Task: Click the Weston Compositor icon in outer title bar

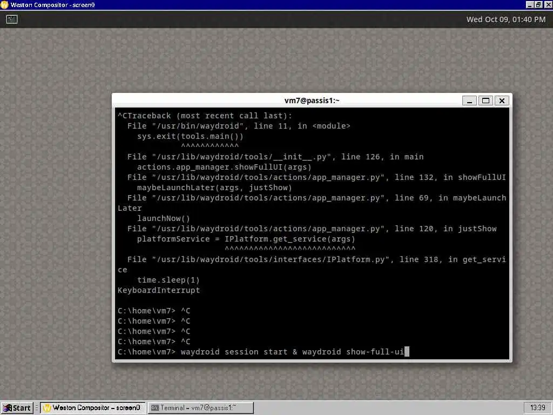Action: point(4,5)
